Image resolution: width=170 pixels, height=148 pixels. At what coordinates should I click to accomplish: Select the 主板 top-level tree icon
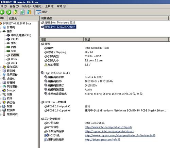click(x=4, y=31)
